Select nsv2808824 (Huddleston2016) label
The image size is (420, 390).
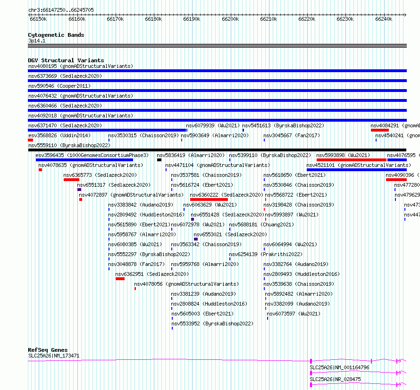point(209,304)
